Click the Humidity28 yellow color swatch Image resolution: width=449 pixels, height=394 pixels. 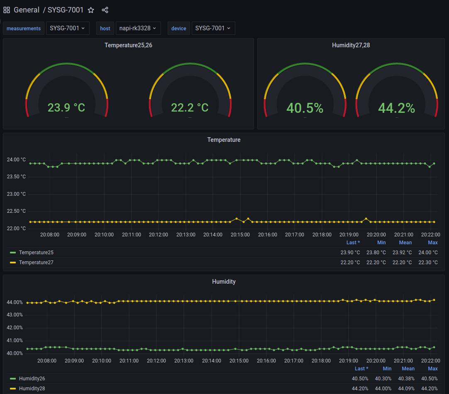(x=13, y=389)
